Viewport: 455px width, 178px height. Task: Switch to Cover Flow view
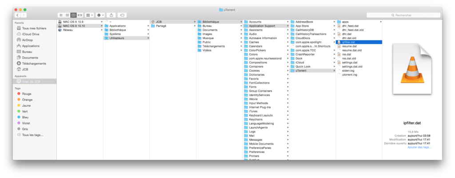[x=80, y=15]
